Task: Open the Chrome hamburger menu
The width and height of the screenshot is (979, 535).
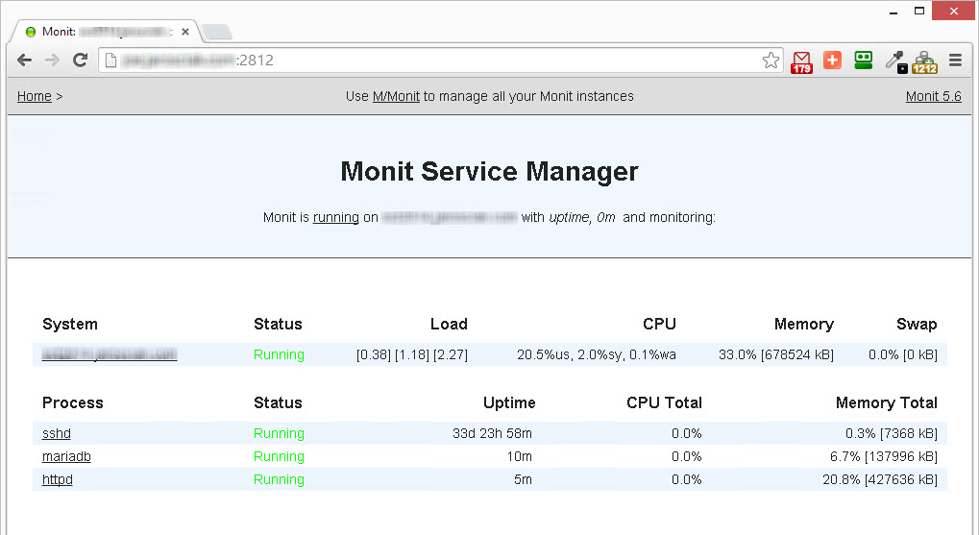Action: click(955, 60)
